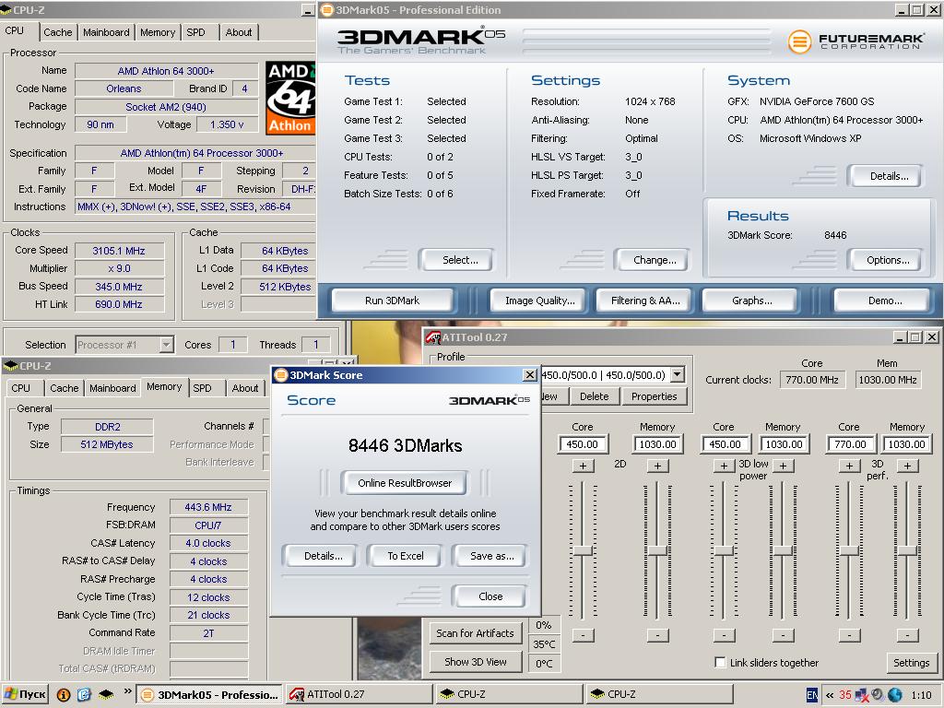The image size is (944, 708).
Task: Switch to CPU tab in memory-timings CPU-Z window
Action: coord(20,388)
